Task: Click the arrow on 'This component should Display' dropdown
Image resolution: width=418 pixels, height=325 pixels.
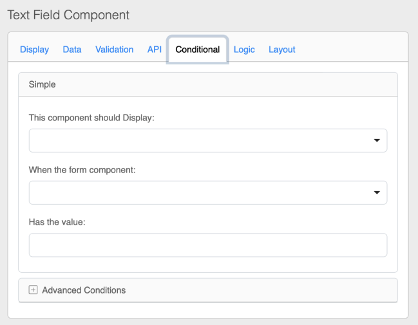Action: [377, 141]
